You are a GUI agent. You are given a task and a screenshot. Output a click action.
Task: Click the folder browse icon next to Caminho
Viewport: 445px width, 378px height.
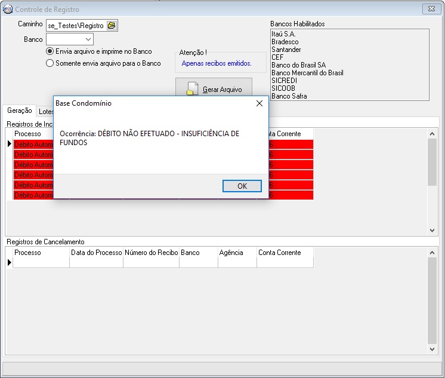(112, 25)
